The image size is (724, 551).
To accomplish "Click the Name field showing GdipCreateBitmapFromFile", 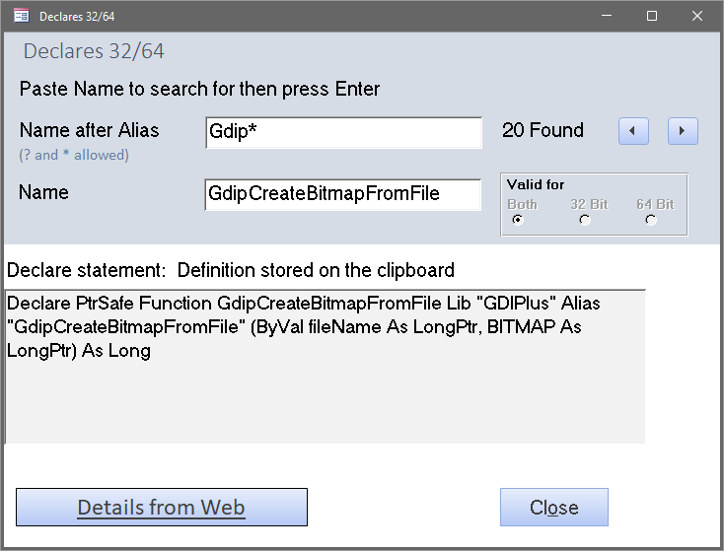I will coord(342,194).
